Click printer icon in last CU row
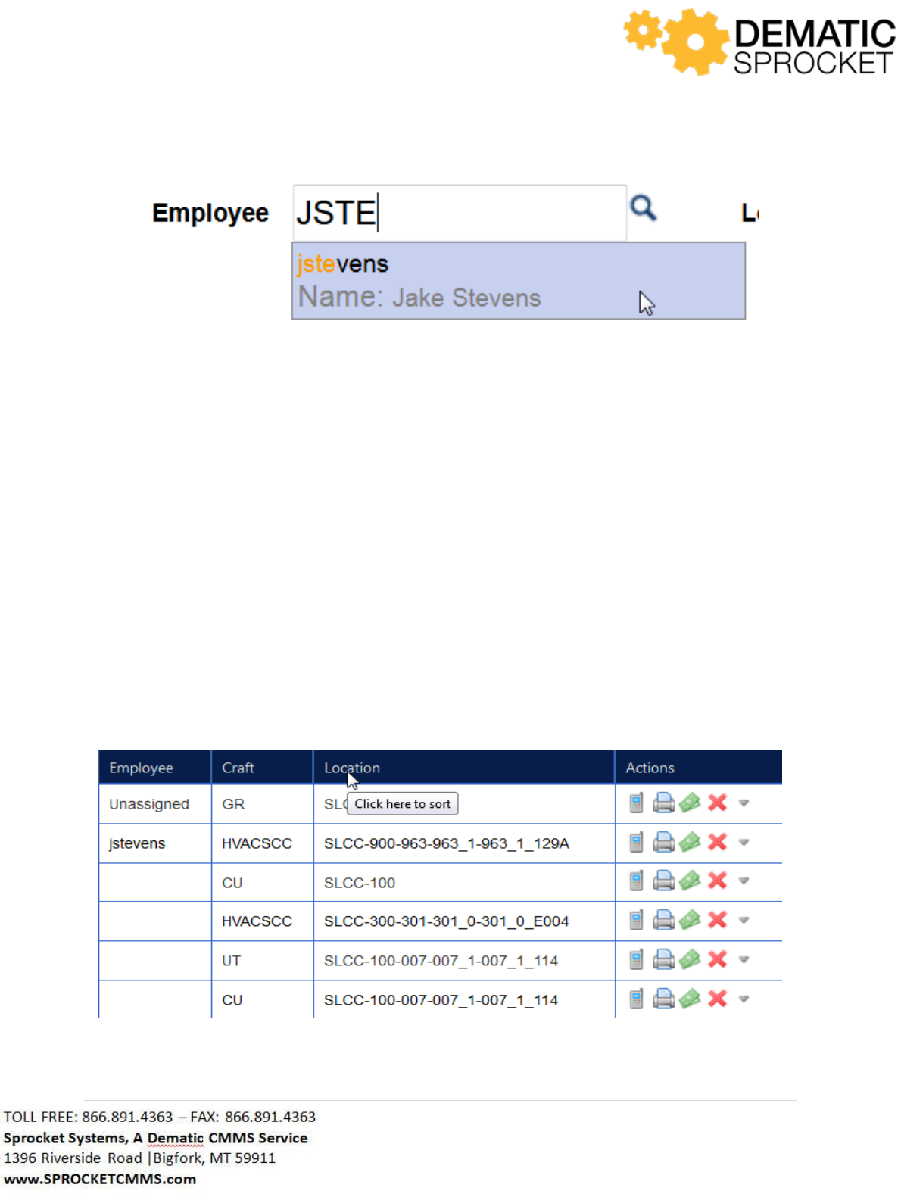The image size is (901, 1197). [x=663, y=999]
